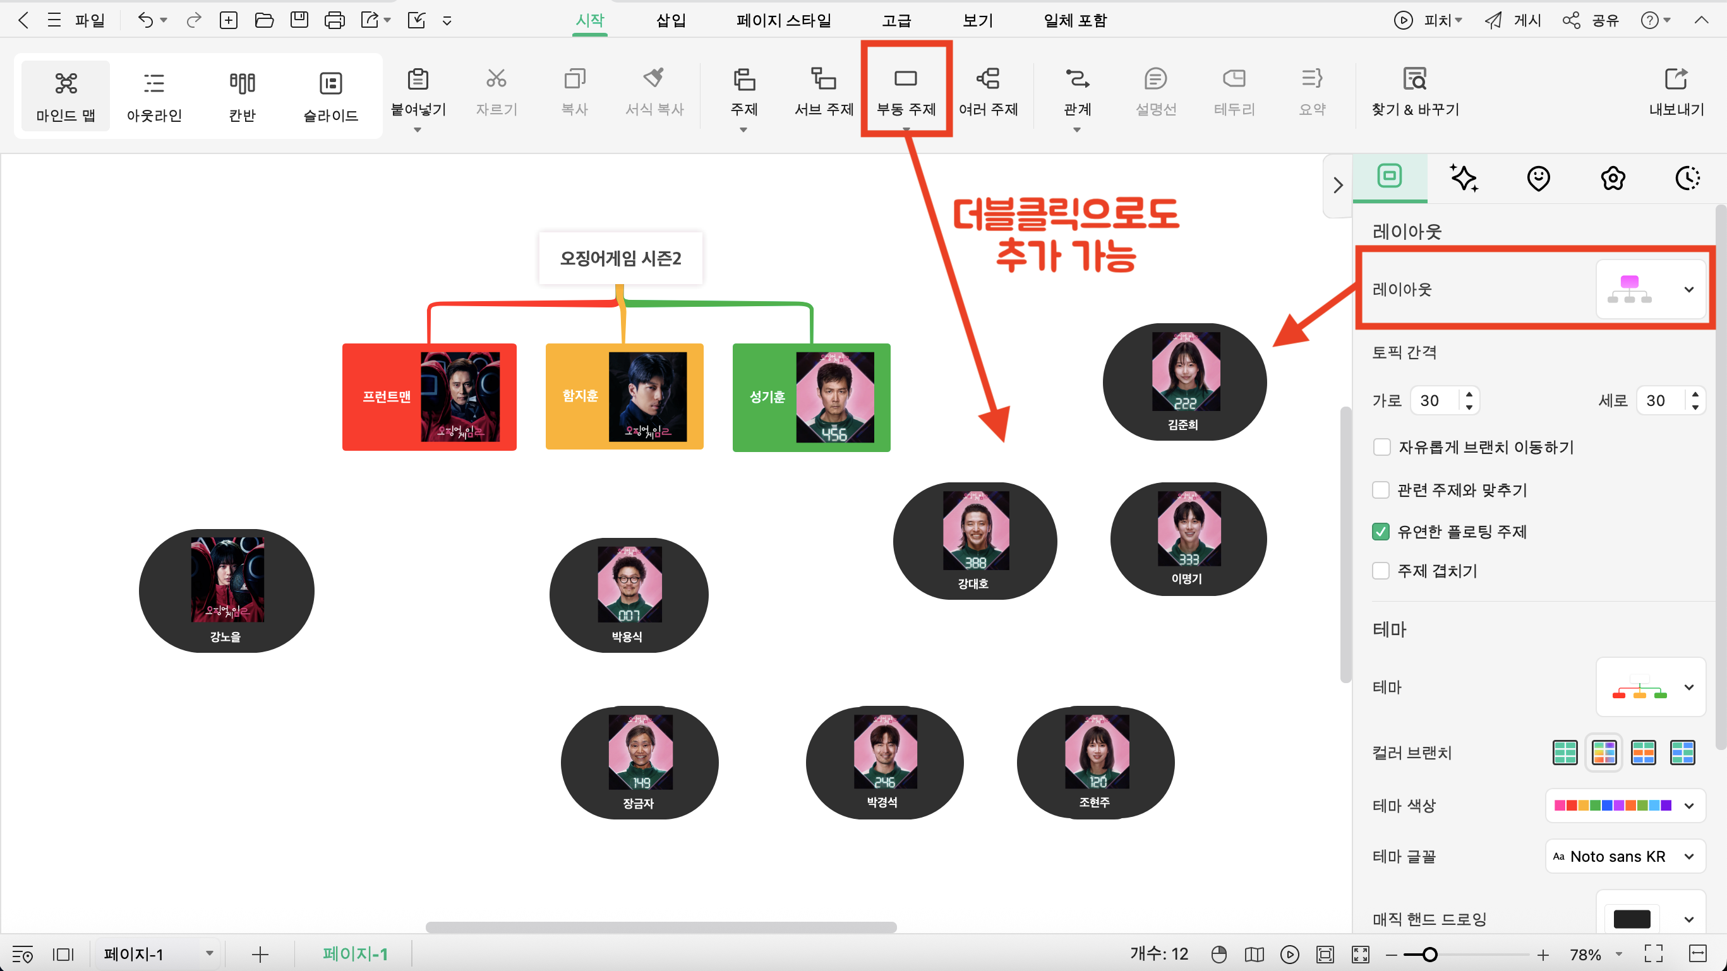Open the sticker/emoji panel tab
The image size is (1727, 971).
pyautogui.click(x=1538, y=178)
